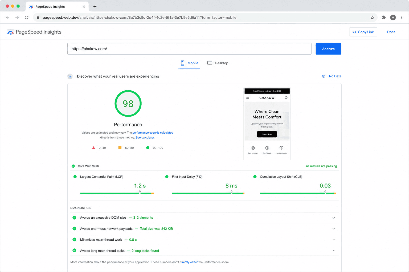Reload the page with the refresh icon
Viewport: 409px width, 272px height.
tap(27, 18)
